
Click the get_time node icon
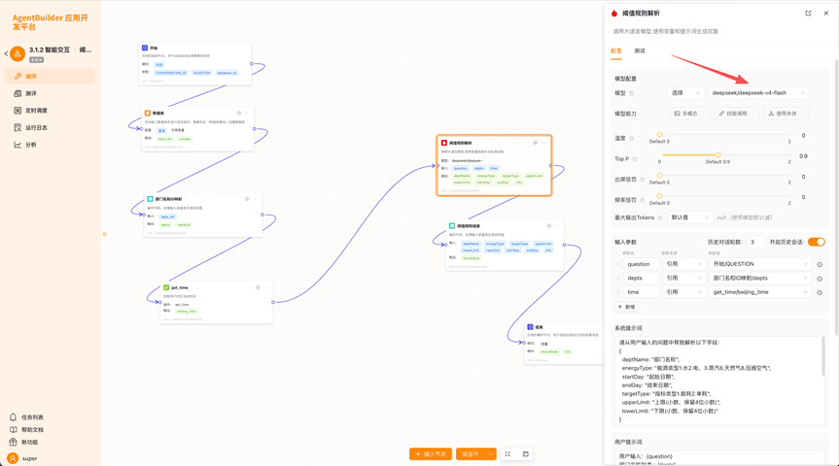coord(166,287)
